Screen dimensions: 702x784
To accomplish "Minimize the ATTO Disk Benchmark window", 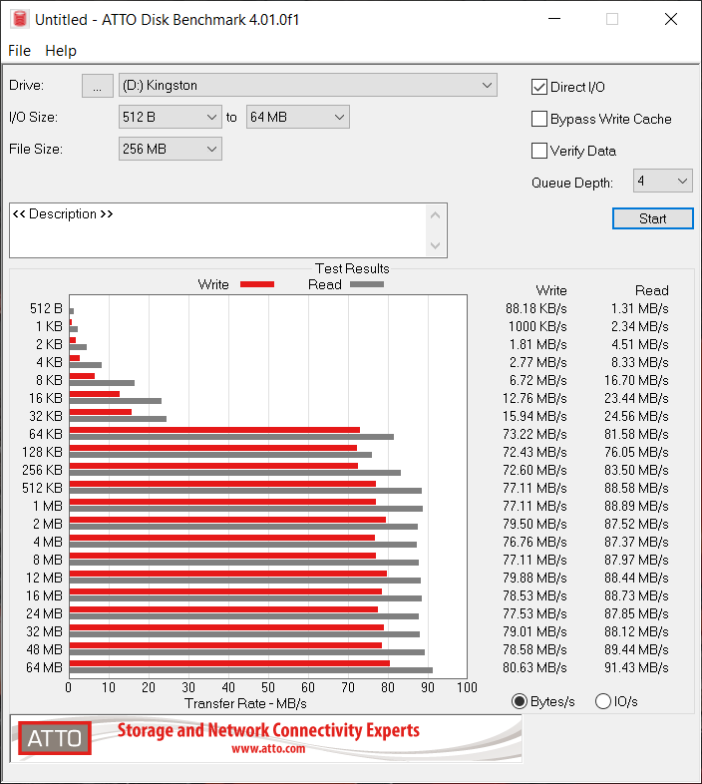I will 554,19.
